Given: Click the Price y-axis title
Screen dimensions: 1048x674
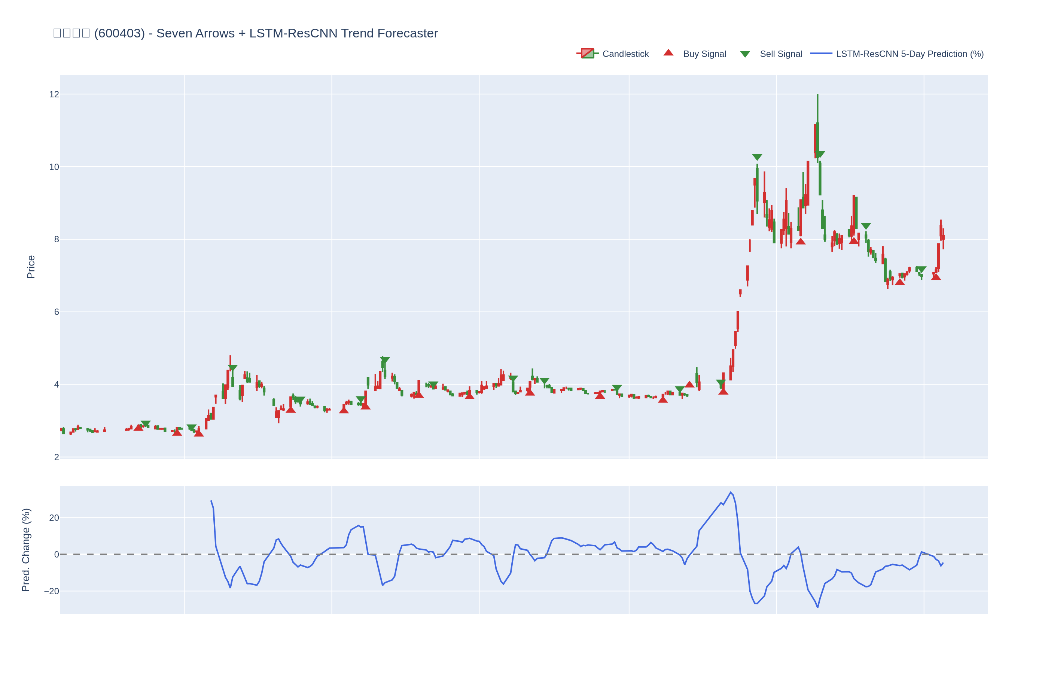Looking at the screenshot, I should [x=31, y=267].
